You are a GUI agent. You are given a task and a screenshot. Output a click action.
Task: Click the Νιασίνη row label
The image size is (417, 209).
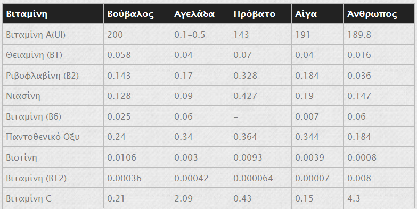click(23, 96)
